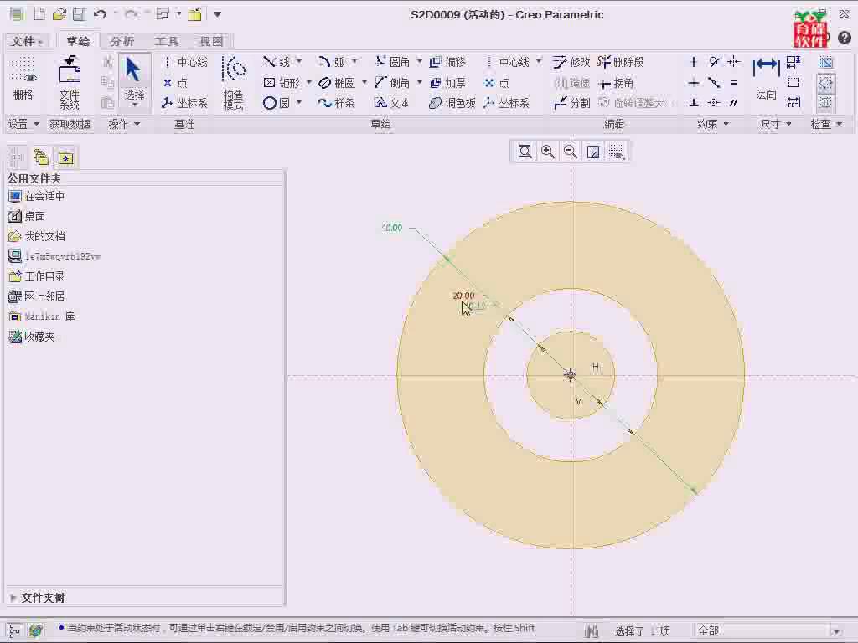This screenshot has width=858, height=643.
Task: Pick the Spline (样条) tool
Action: pyautogui.click(x=337, y=103)
